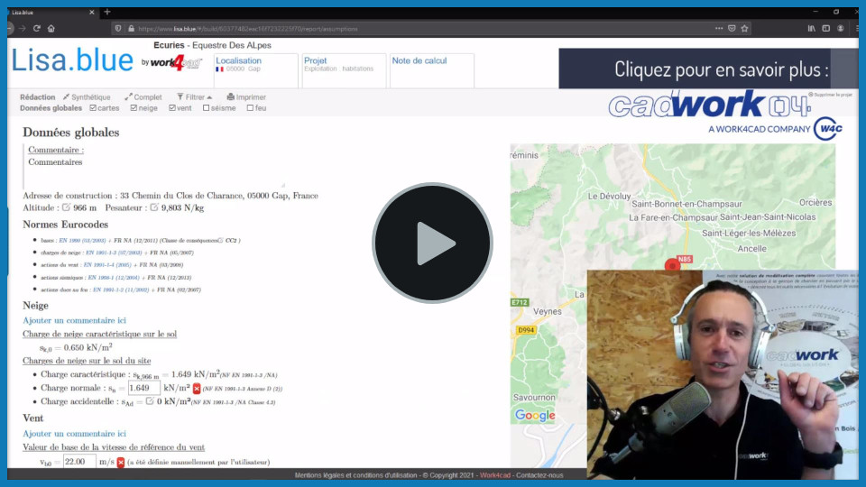Open the Projet tab

coord(344,70)
